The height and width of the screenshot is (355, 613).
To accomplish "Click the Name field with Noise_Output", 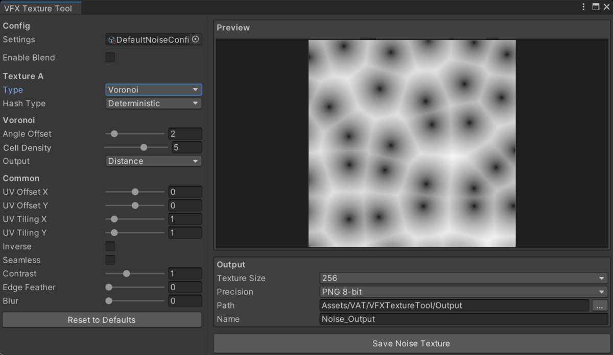I will (x=463, y=319).
